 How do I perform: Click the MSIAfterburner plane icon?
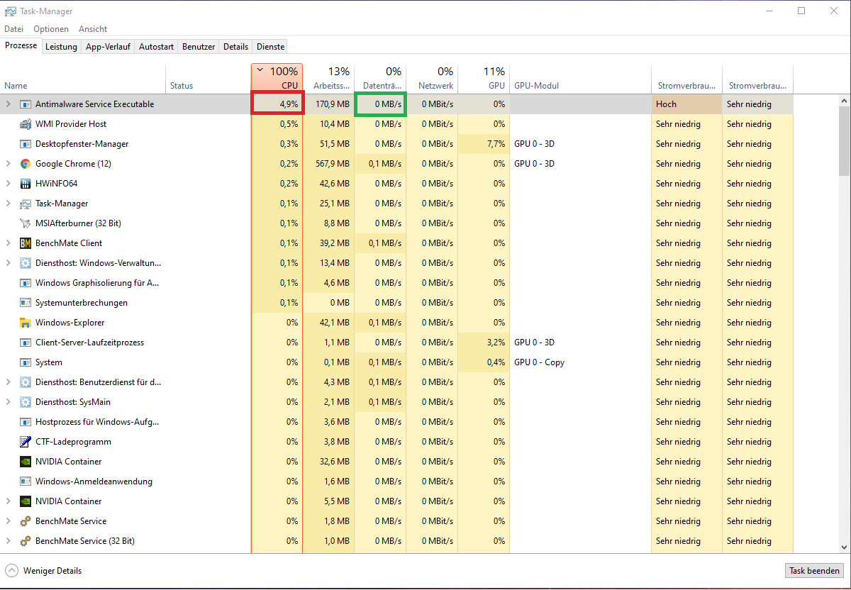(x=26, y=223)
